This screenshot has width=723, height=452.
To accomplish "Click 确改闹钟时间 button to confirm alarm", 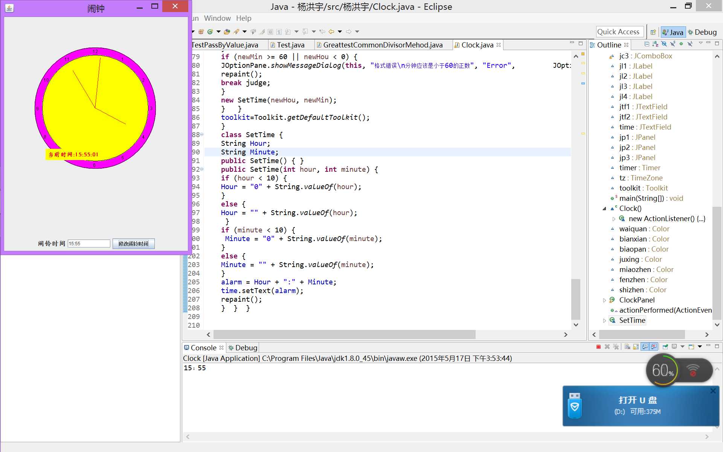I will [x=134, y=243].
